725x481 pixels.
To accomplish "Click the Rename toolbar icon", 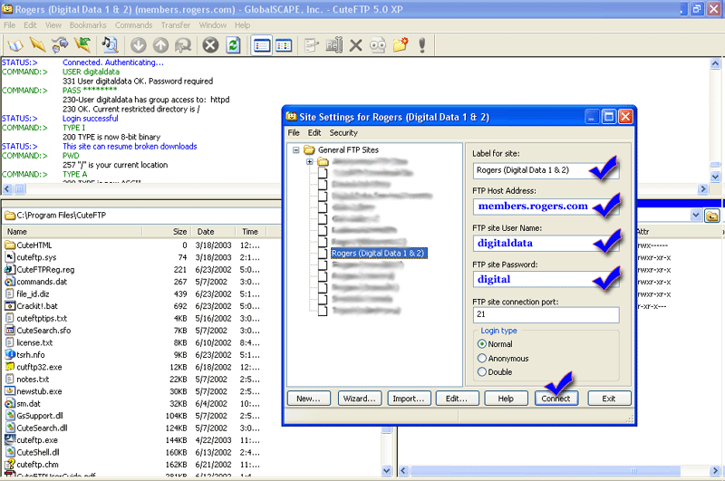I will (x=333, y=45).
